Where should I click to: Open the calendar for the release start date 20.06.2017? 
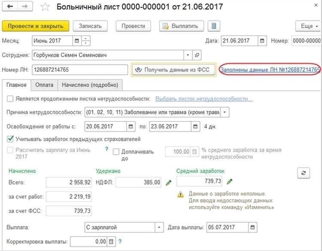pyautogui.click(x=131, y=127)
